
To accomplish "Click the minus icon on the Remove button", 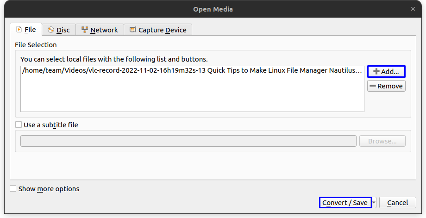I will point(372,86).
